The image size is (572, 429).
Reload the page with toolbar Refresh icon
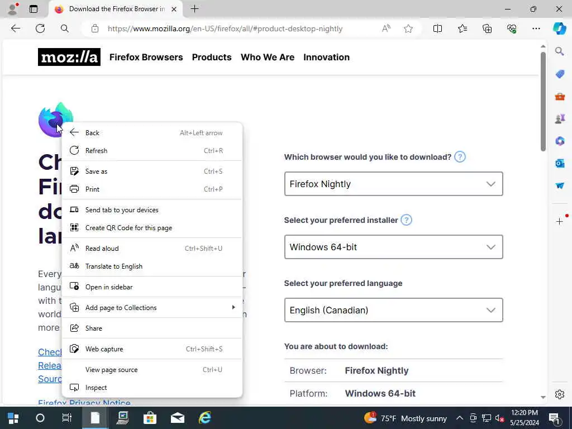click(x=40, y=28)
